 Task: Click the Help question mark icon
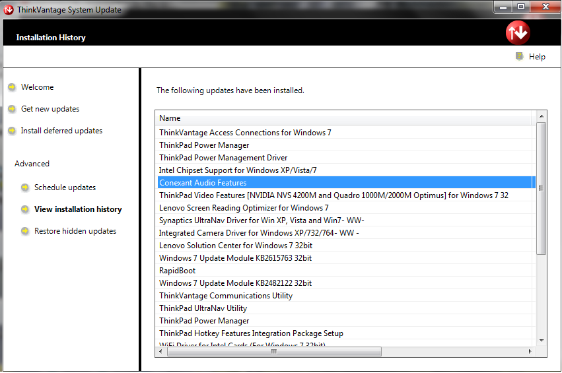pyautogui.click(x=519, y=56)
